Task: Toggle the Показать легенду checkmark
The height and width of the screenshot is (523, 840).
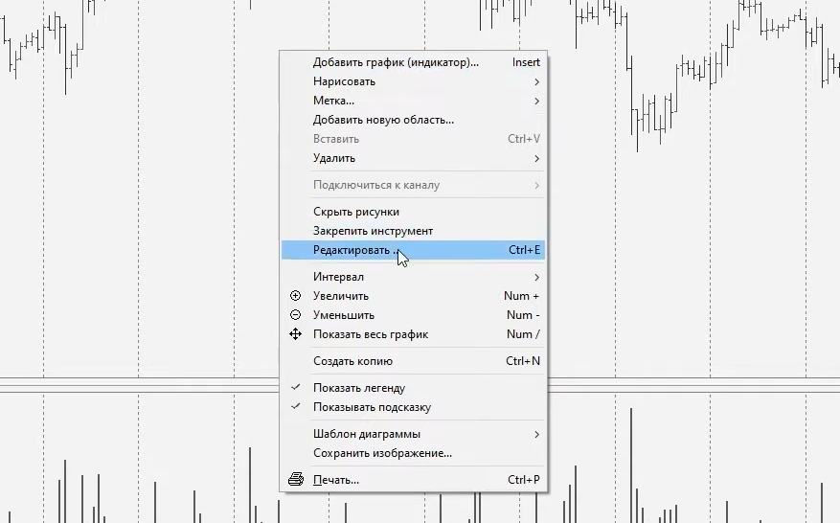Action: pyautogui.click(x=295, y=388)
